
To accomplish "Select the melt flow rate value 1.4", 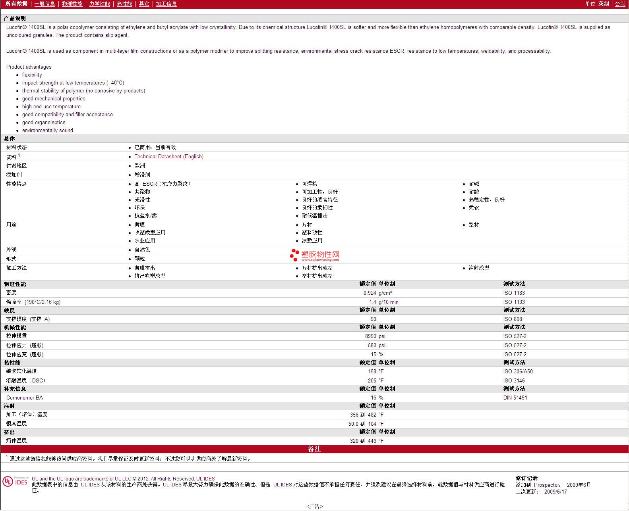I will [x=373, y=302].
